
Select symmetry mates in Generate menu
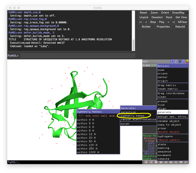(138, 116)
